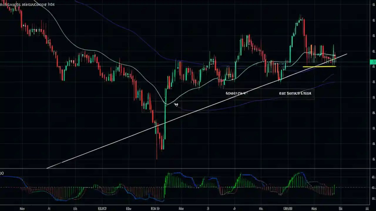376x211 pixels.
Task: Click the zero baseline of the histogram
Action: pyautogui.click(x=188, y=187)
